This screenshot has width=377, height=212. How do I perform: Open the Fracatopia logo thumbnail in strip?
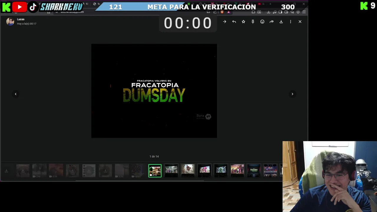coord(254,171)
